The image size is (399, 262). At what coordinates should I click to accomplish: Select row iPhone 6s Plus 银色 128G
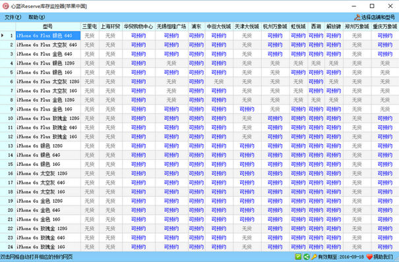tap(48, 63)
